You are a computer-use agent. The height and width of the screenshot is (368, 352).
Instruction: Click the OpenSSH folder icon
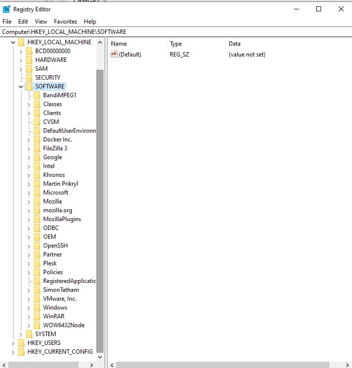pos(37,246)
